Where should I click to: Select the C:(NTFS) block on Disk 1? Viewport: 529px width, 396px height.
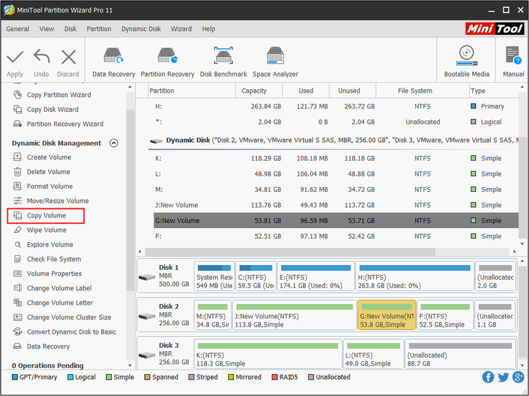tap(256, 276)
